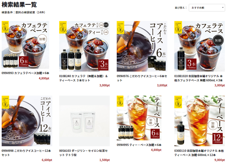Select the 099H995 ティー・ベース加糖×6本 image
The height and width of the screenshot is (163, 229).
pyautogui.click(x=139, y=118)
